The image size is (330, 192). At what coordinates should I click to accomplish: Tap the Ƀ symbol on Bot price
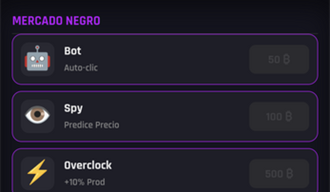(287, 59)
